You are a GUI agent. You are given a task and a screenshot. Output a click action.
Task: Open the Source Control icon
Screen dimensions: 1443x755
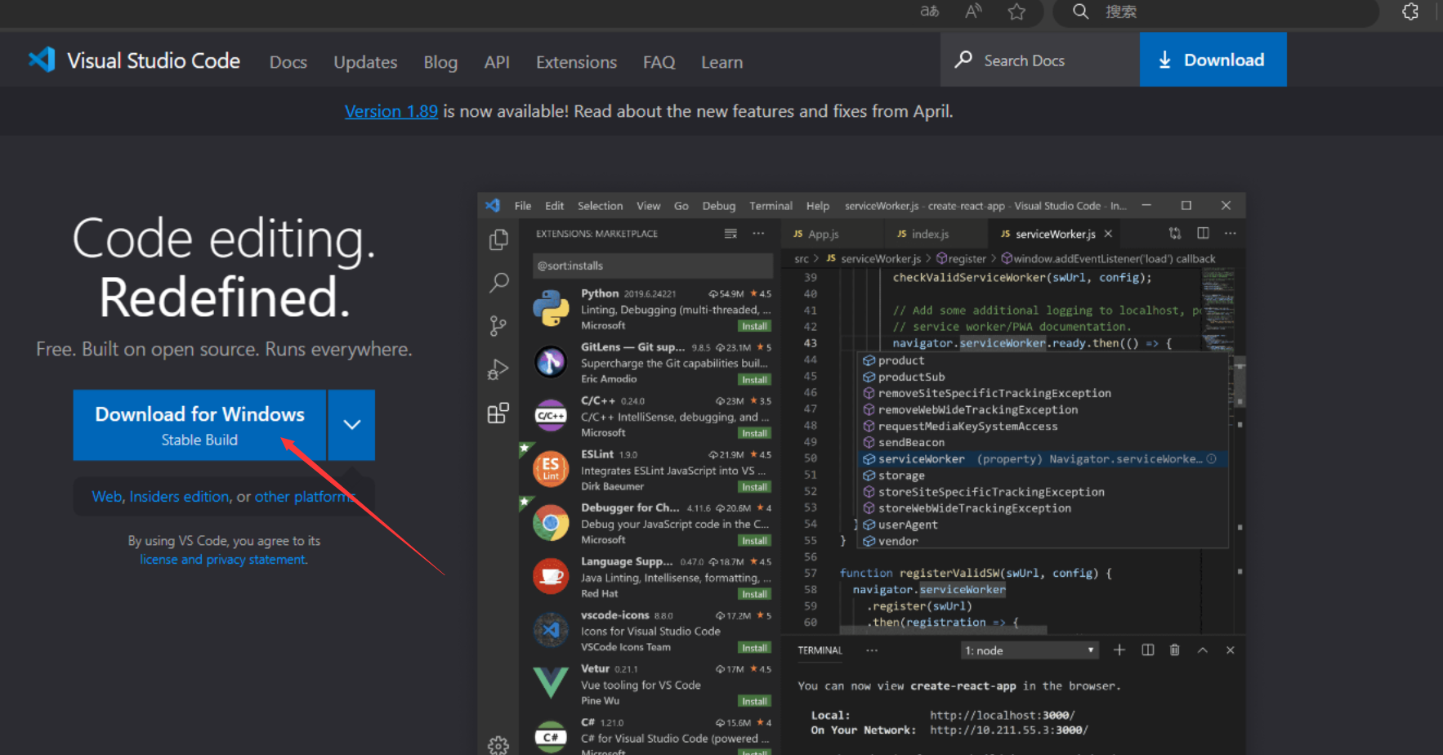pos(498,326)
